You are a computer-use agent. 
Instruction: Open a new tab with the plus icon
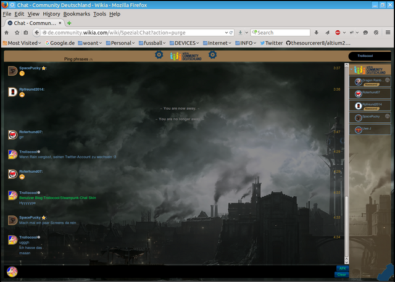click(69, 23)
